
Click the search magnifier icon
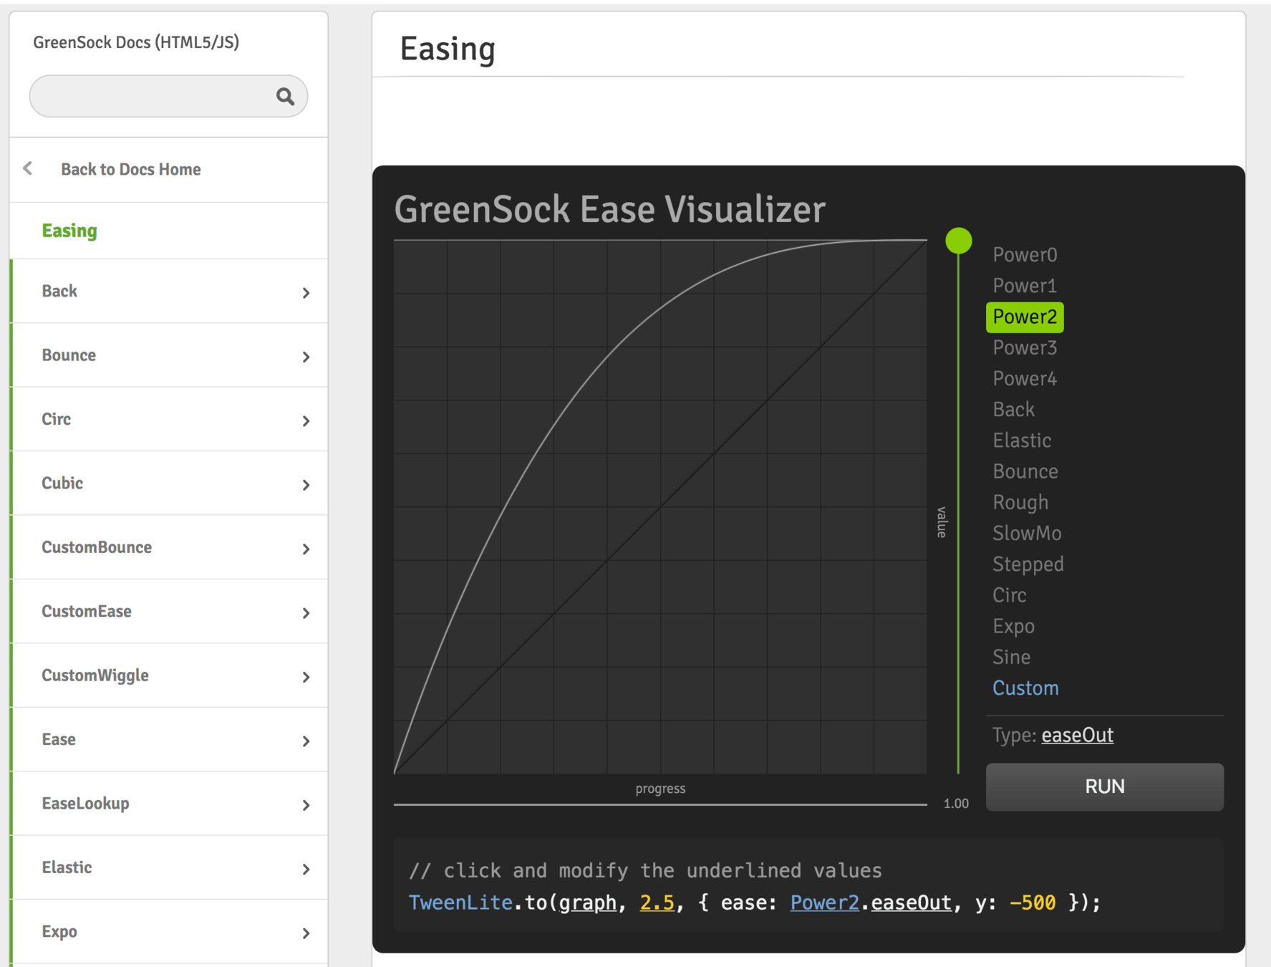tap(285, 96)
